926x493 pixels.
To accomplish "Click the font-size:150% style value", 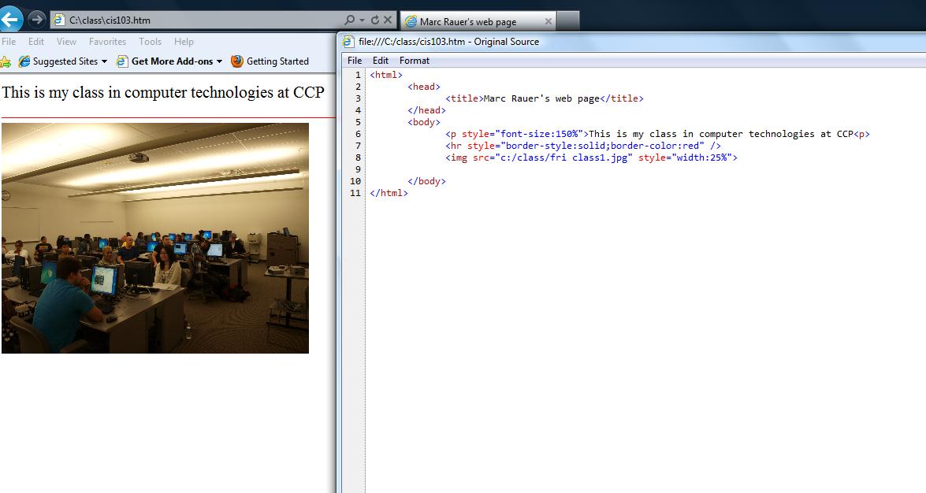I will pyautogui.click(x=539, y=134).
